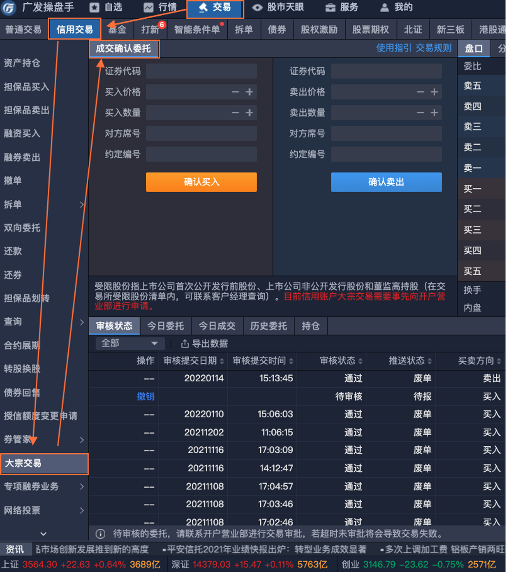Sort by 买卖方向 column sort icon
Screen dimensions: 506x572
(x=499, y=361)
